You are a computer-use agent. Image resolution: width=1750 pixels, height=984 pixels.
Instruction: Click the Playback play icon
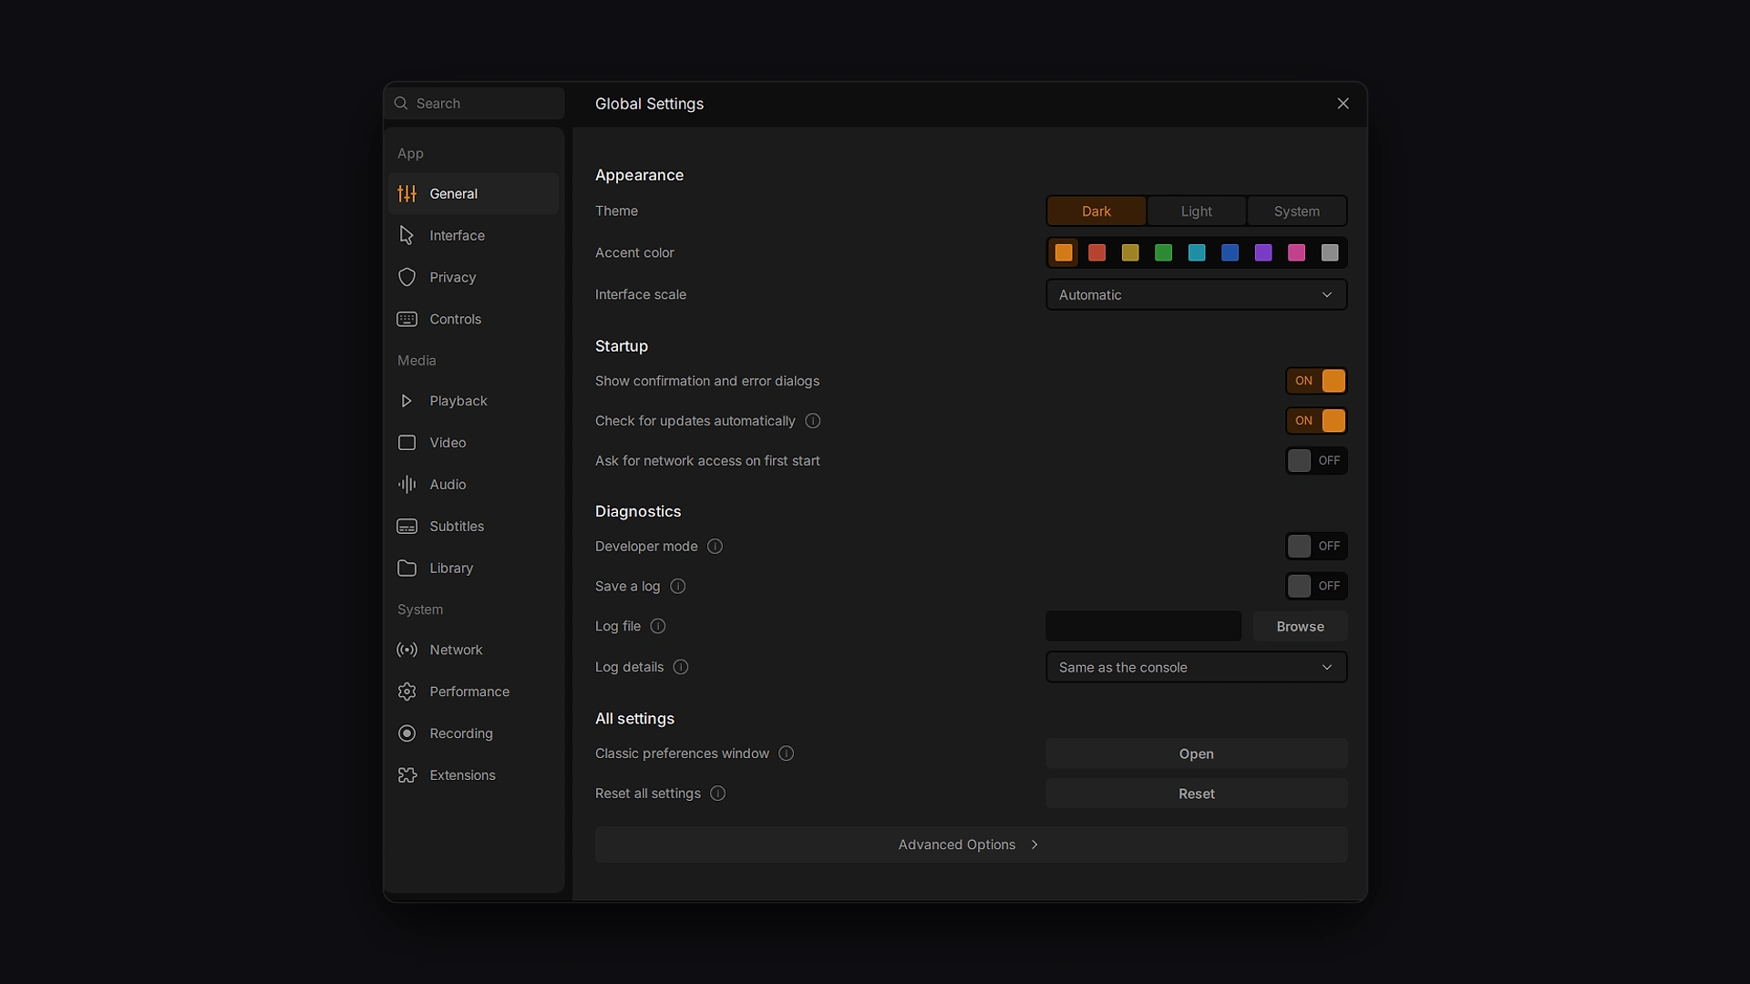[407, 401]
